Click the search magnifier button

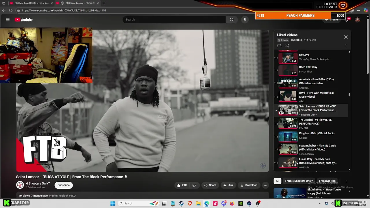pyautogui.click(x=232, y=20)
